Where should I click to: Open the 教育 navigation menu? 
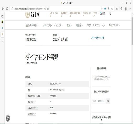click(x=69, y=25)
